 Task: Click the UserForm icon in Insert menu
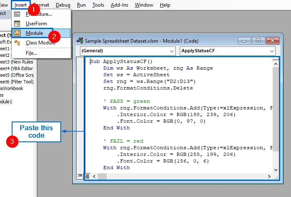[17, 24]
